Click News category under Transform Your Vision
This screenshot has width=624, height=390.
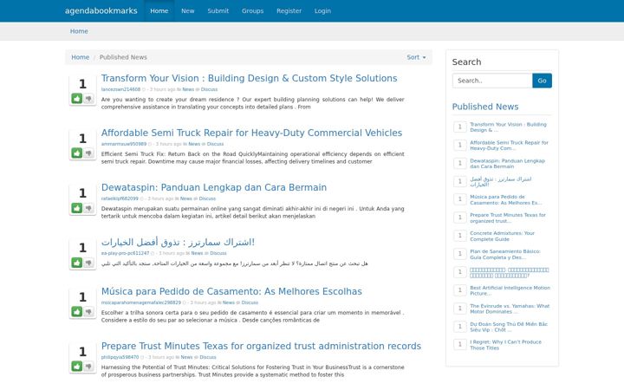point(188,89)
